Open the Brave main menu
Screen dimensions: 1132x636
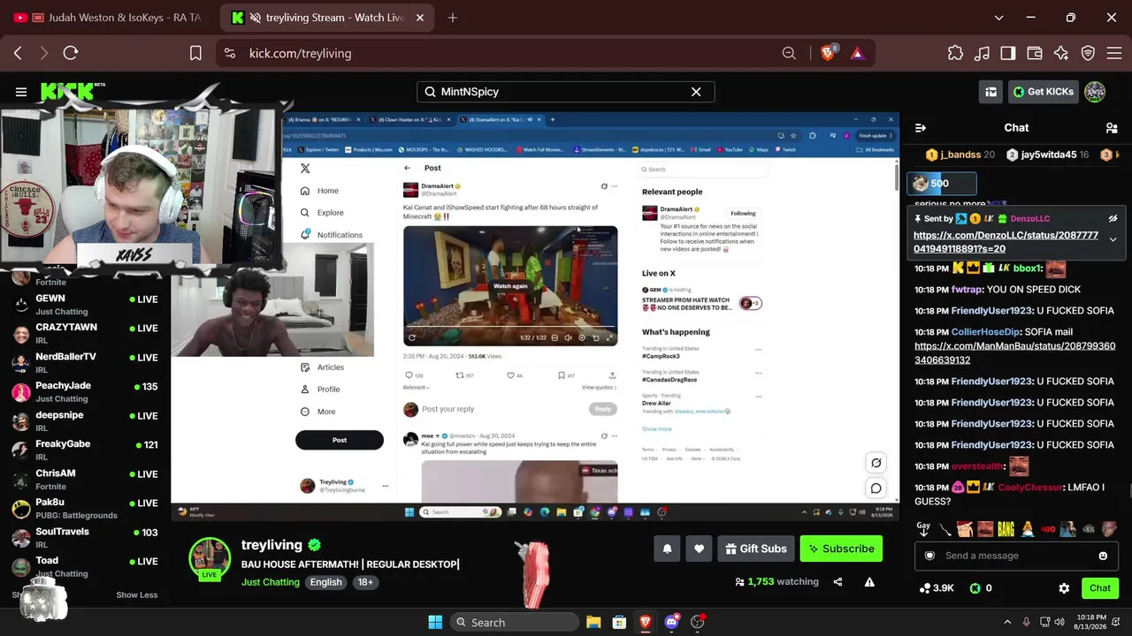[x=1114, y=53]
